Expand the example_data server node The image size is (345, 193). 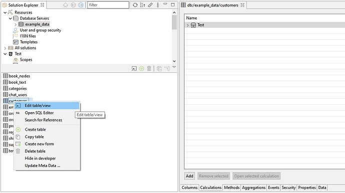pyautogui.click(x=15, y=24)
